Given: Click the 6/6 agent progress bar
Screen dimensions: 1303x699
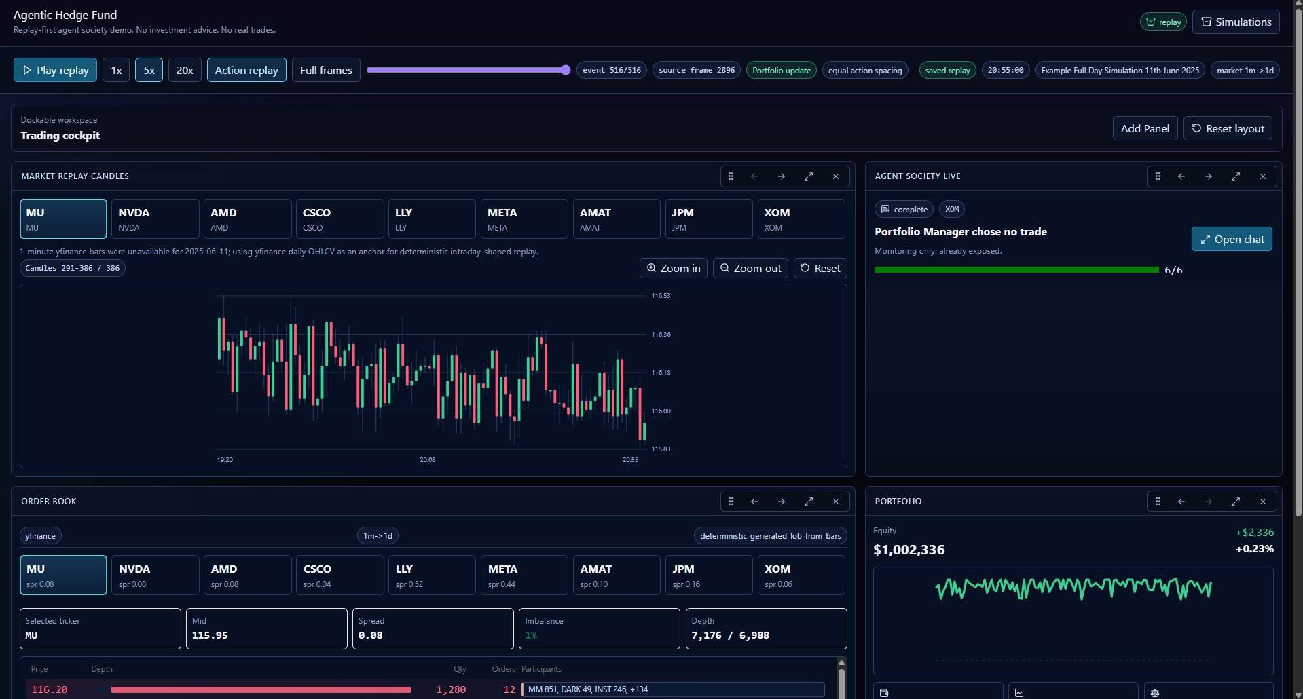Looking at the screenshot, I should pyautogui.click(x=1016, y=270).
